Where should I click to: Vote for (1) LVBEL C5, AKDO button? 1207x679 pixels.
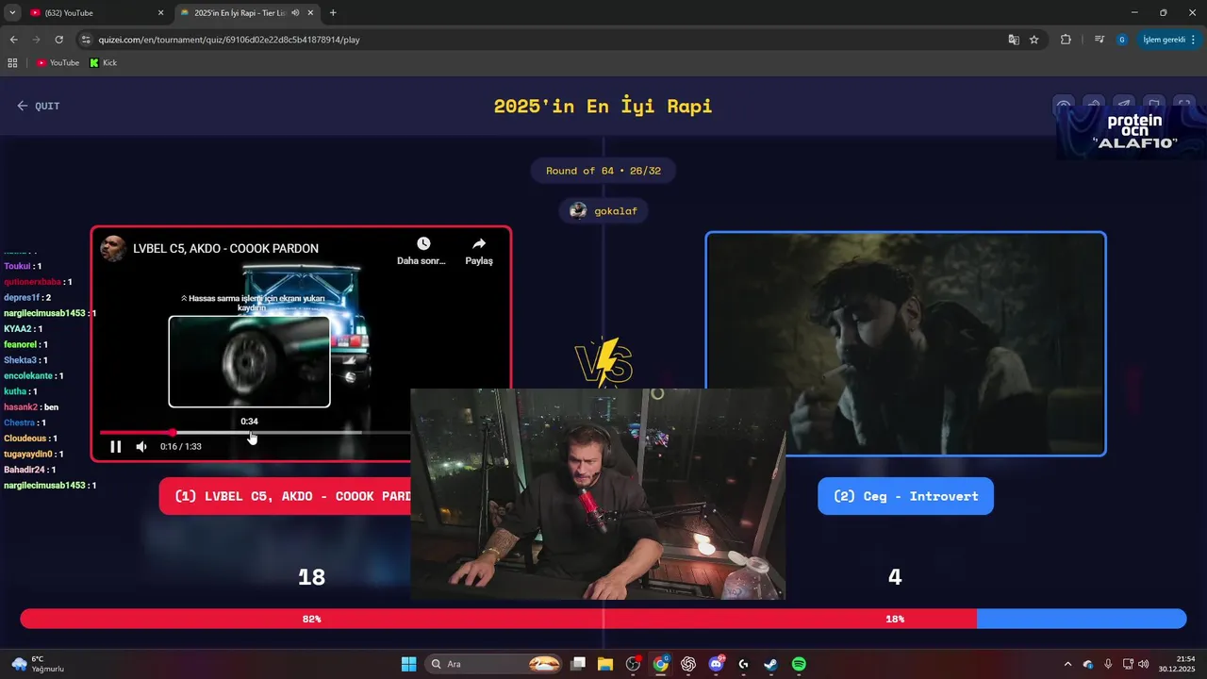(x=285, y=496)
